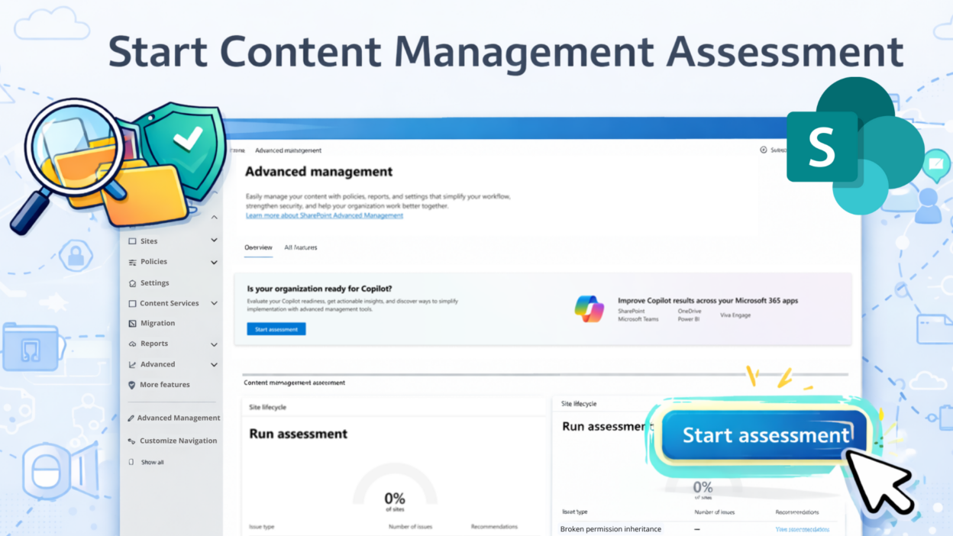Click Show all in the sidebar
The image size is (953, 536).
(152, 462)
